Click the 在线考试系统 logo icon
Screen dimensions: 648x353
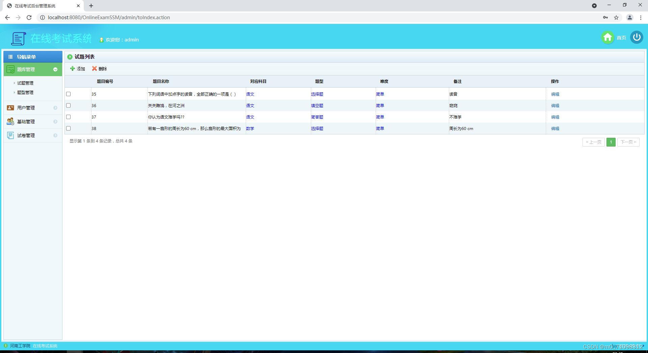click(18, 38)
